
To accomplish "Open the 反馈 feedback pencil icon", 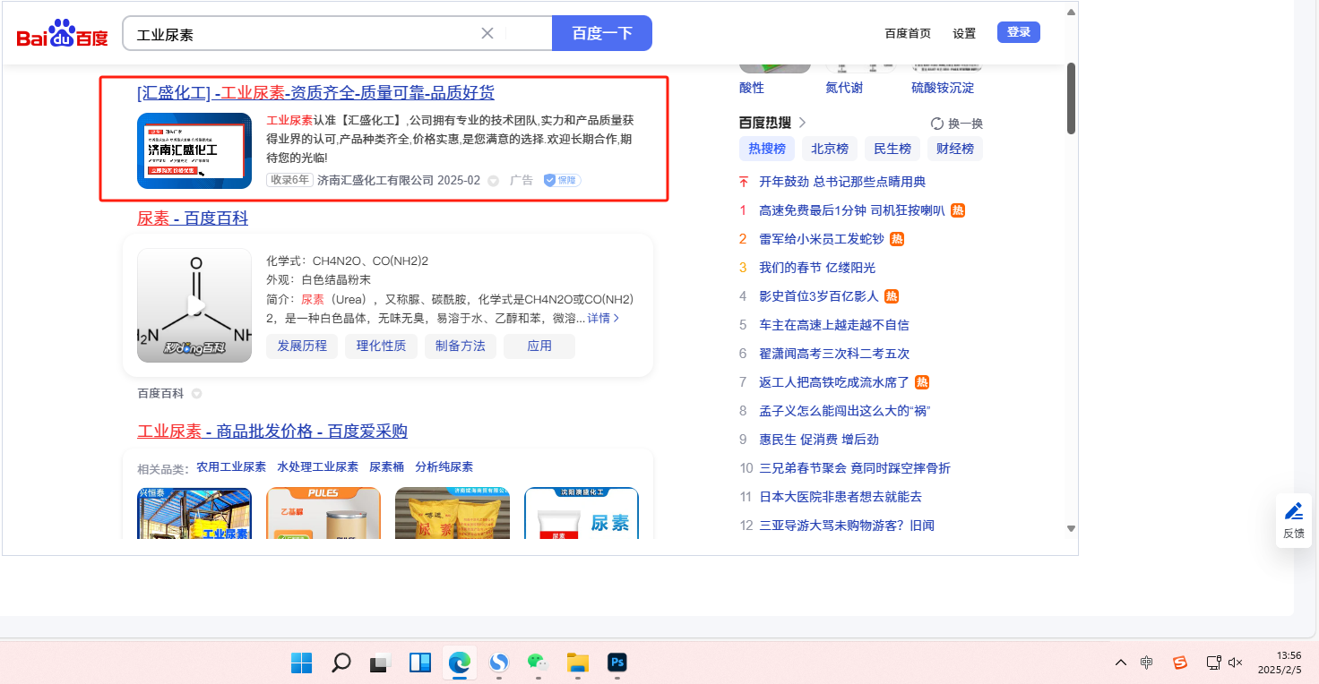I will pos(1293,512).
